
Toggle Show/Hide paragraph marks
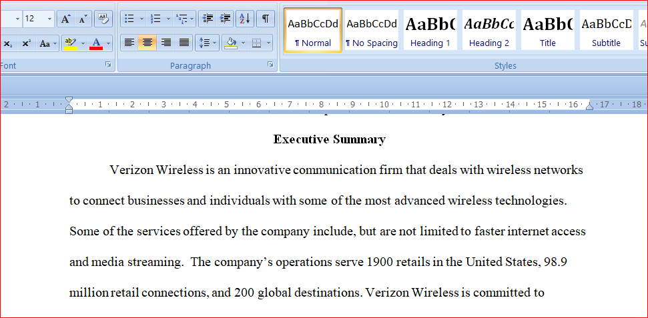(x=266, y=19)
